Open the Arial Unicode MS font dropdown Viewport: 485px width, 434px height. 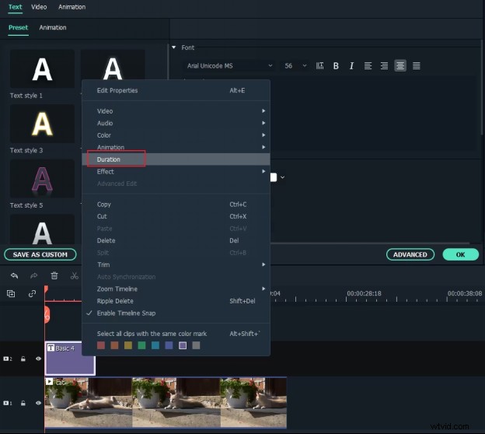(x=229, y=65)
